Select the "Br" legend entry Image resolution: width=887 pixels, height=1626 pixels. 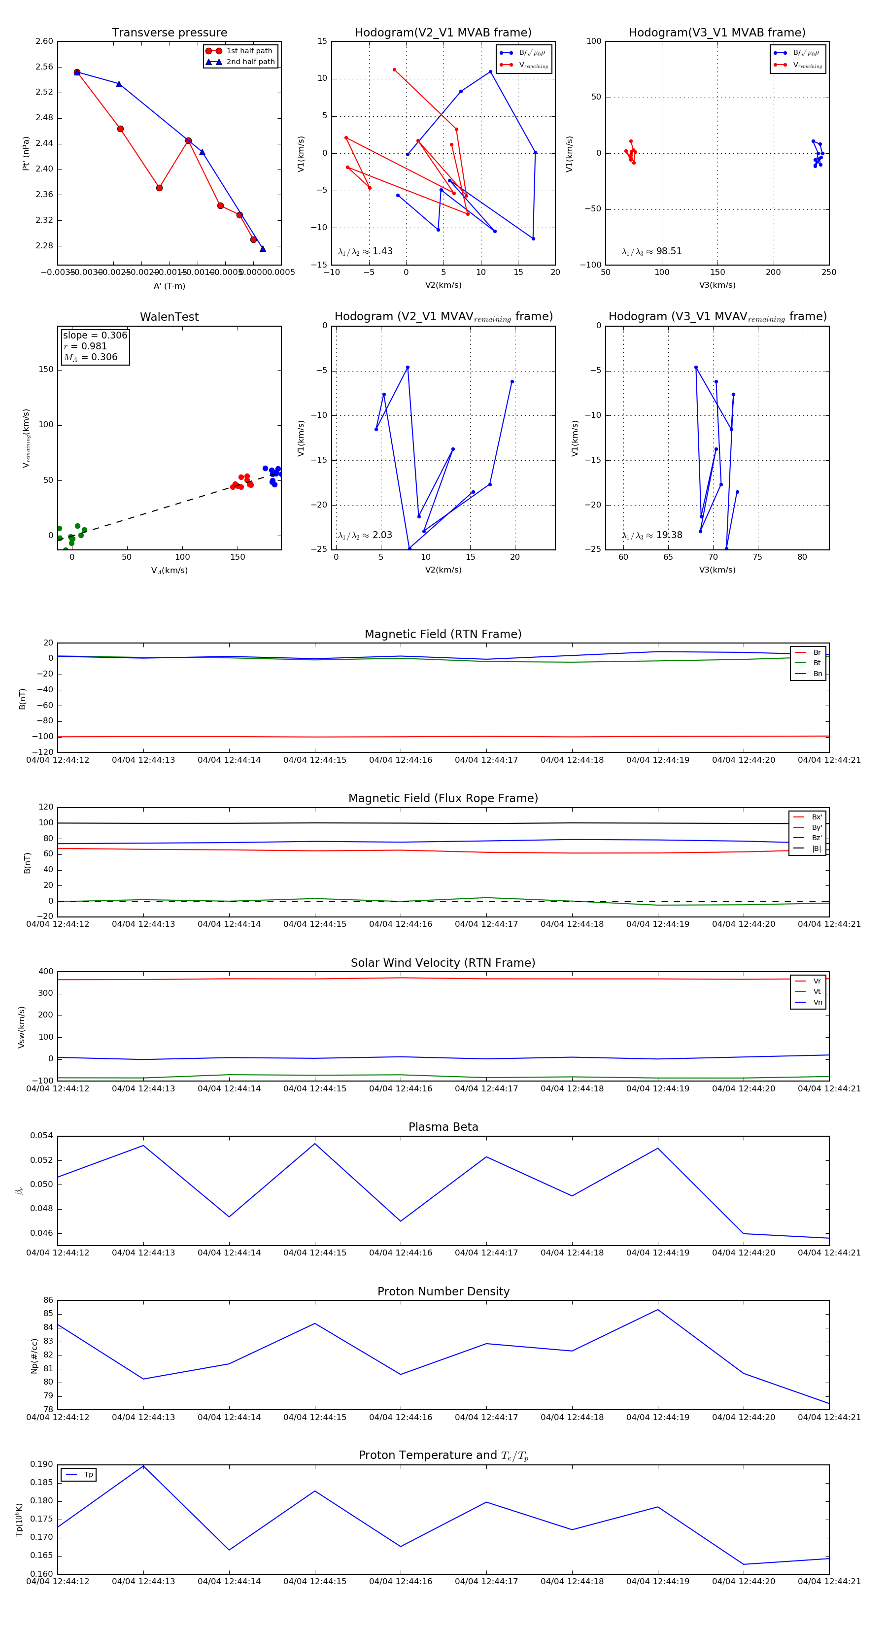pyautogui.click(x=808, y=653)
